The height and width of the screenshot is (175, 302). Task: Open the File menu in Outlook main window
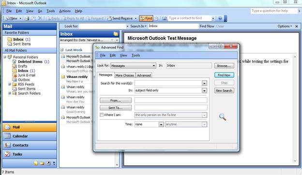click(x=9, y=11)
